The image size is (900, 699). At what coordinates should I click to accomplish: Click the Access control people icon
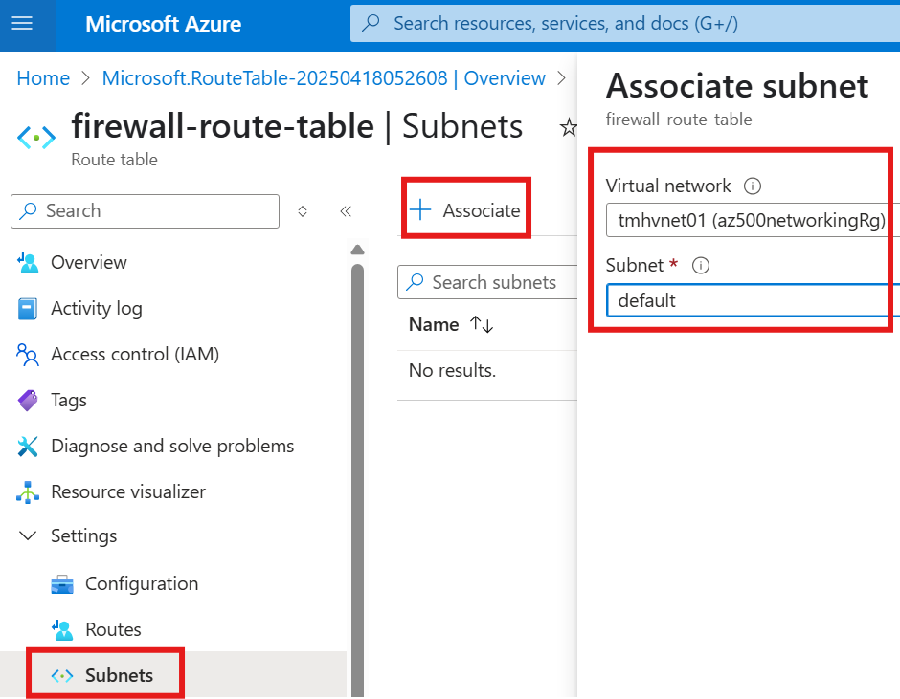click(x=28, y=355)
